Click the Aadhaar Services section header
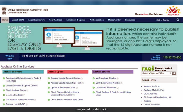Screen dimensions: 183x112 point(113,72)
